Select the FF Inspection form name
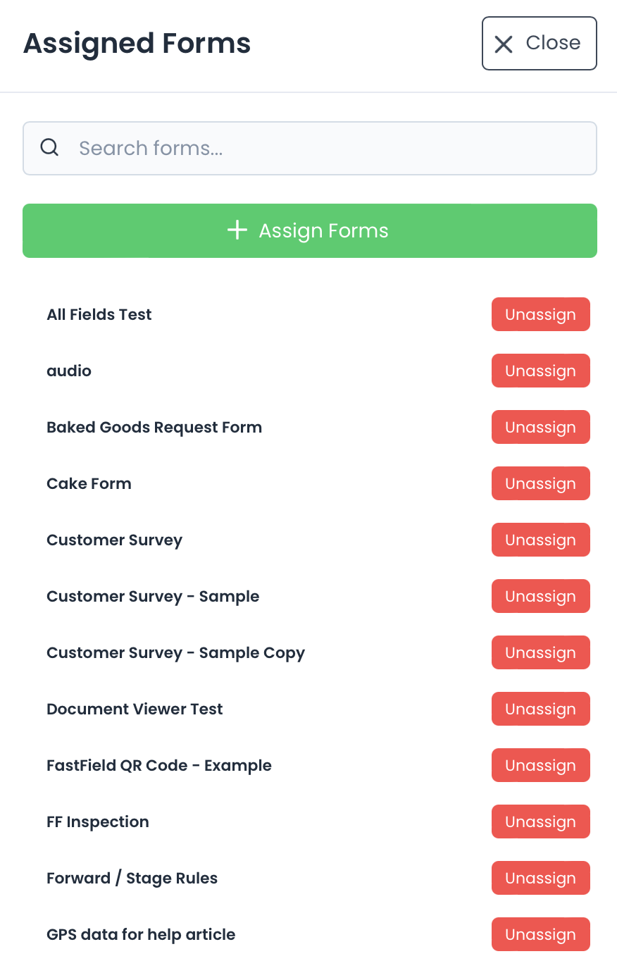The width and height of the screenshot is (617, 961). 98,821
